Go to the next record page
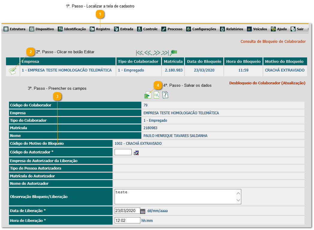314x230 pixels. [x=156, y=53]
